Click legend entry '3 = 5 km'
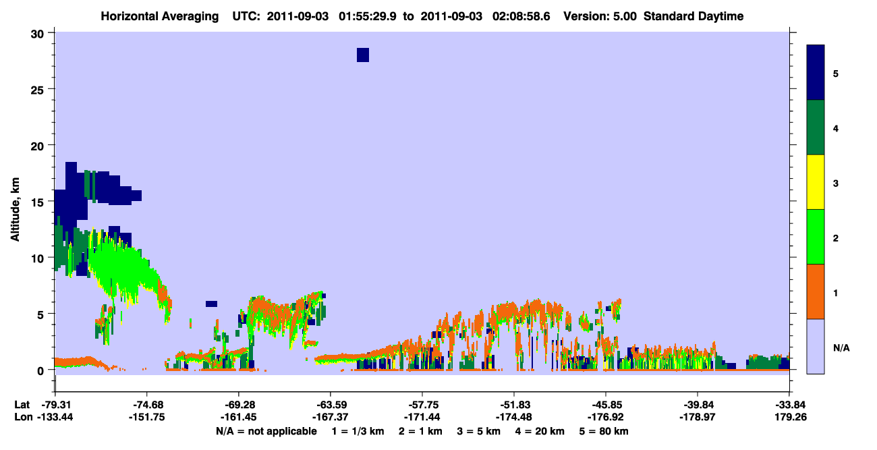This screenshot has width=877, height=450. [479, 431]
